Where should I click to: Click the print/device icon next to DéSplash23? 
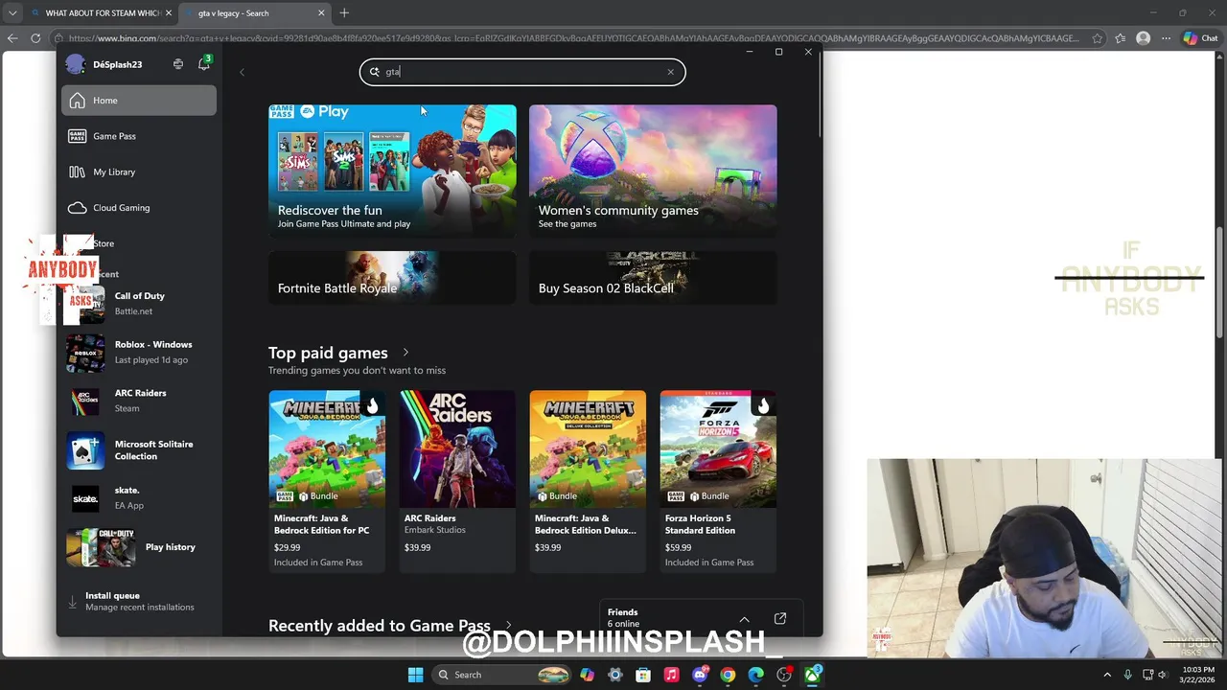point(178,64)
